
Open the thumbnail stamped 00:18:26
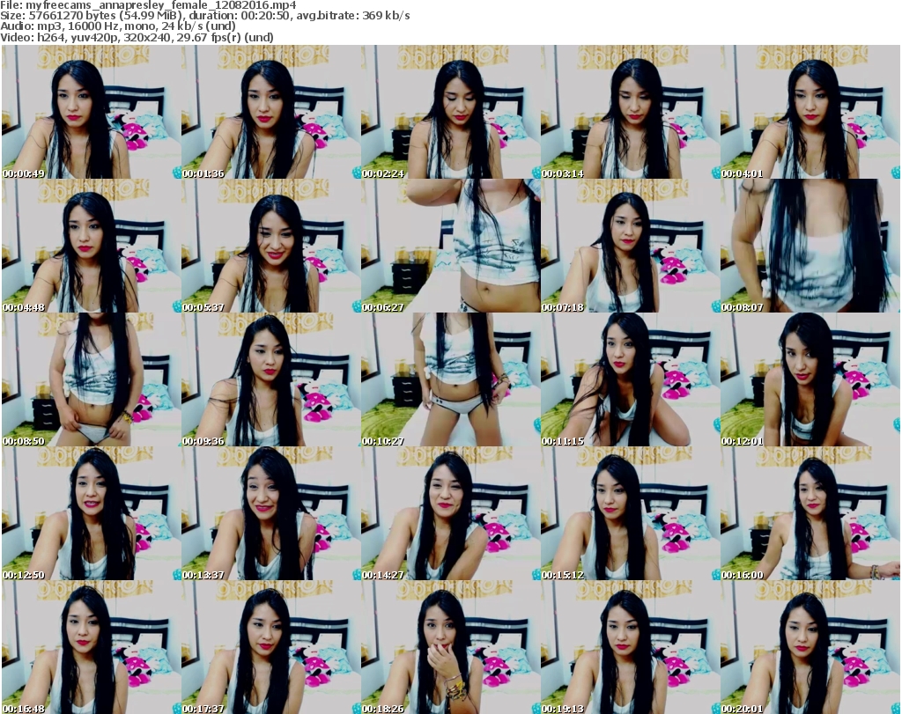tap(450, 648)
